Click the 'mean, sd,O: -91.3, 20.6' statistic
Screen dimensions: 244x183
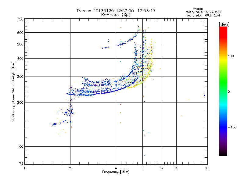[203, 12]
